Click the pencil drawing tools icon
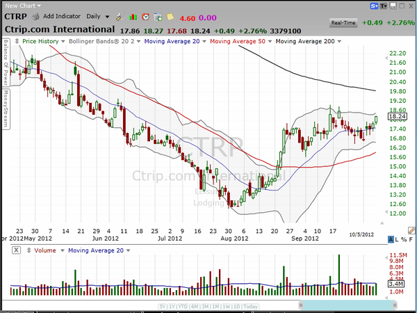This screenshot has height=313, width=417. pyautogui.click(x=411, y=230)
